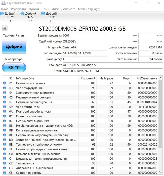Click the blue dot of attribute BF

[x=5, y=149]
